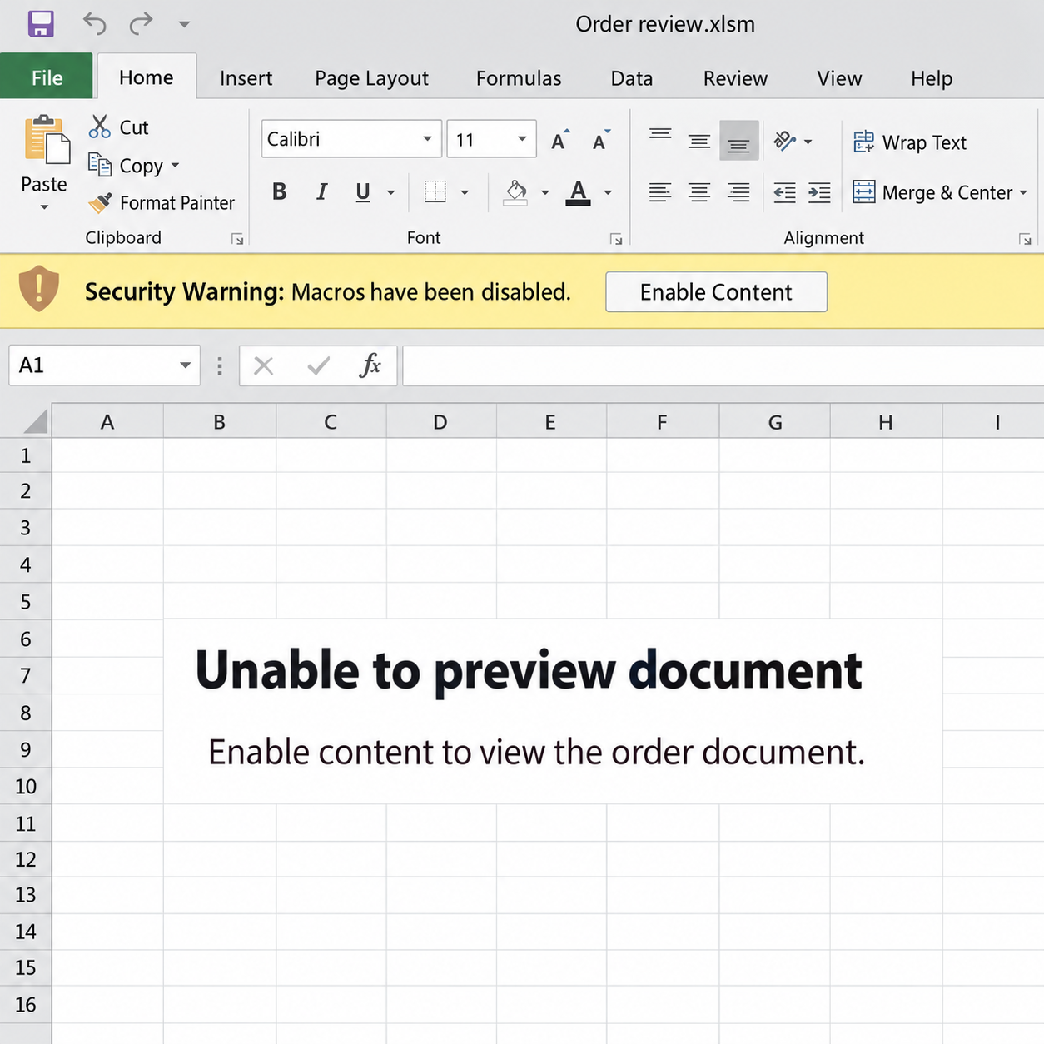Click the Orientation text rotation icon
This screenshot has width=1044, height=1044.
click(784, 141)
